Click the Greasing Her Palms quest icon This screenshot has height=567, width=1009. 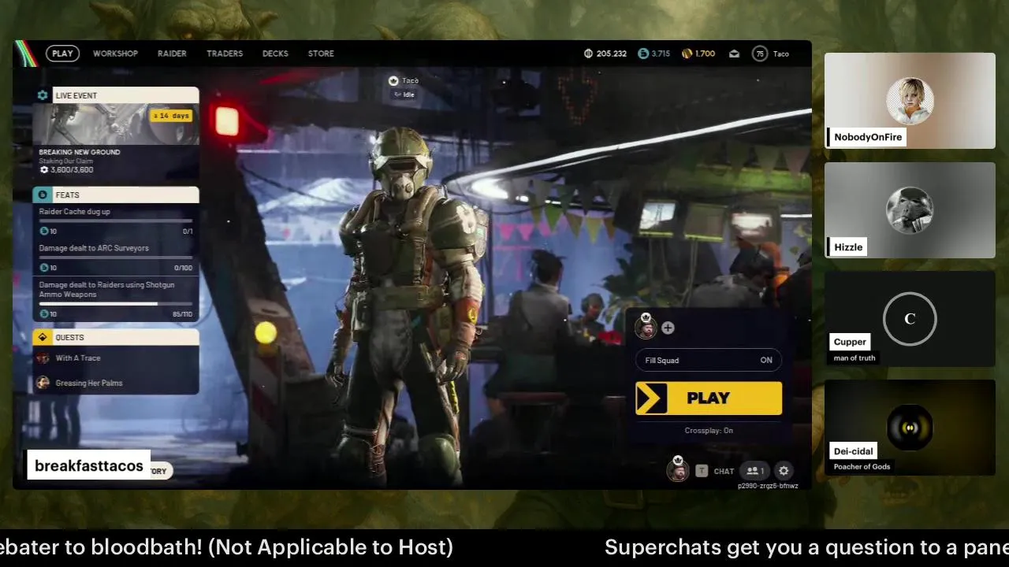point(43,383)
